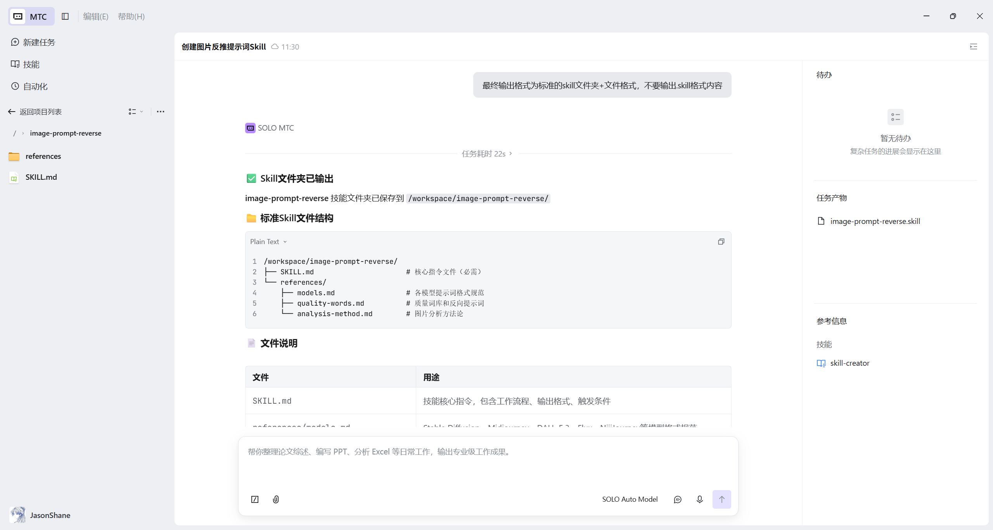The image size is (993, 530).
Task: Click the SOLO MTC agent avatar icon
Action: pyautogui.click(x=250, y=128)
